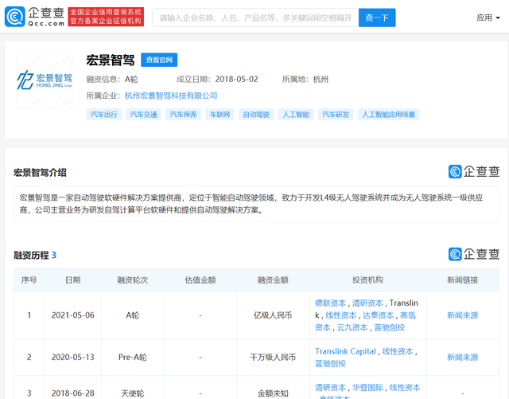The height and width of the screenshot is (399, 509).
Task: Click the 成立日期 2018-05-02 text
Action: (217, 80)
